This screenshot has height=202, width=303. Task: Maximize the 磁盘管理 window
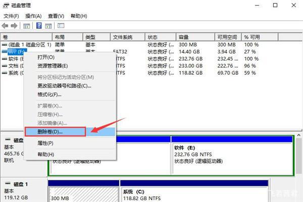(275, 6)
